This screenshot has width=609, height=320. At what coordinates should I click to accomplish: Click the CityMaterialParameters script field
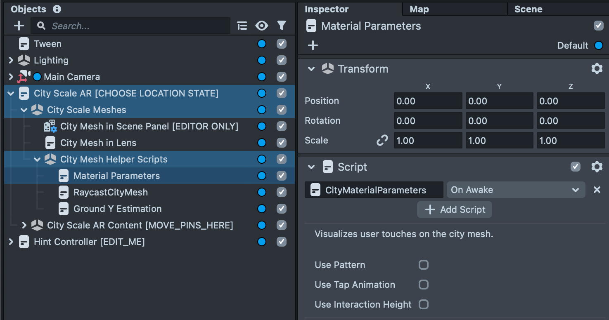coord(374,190)
